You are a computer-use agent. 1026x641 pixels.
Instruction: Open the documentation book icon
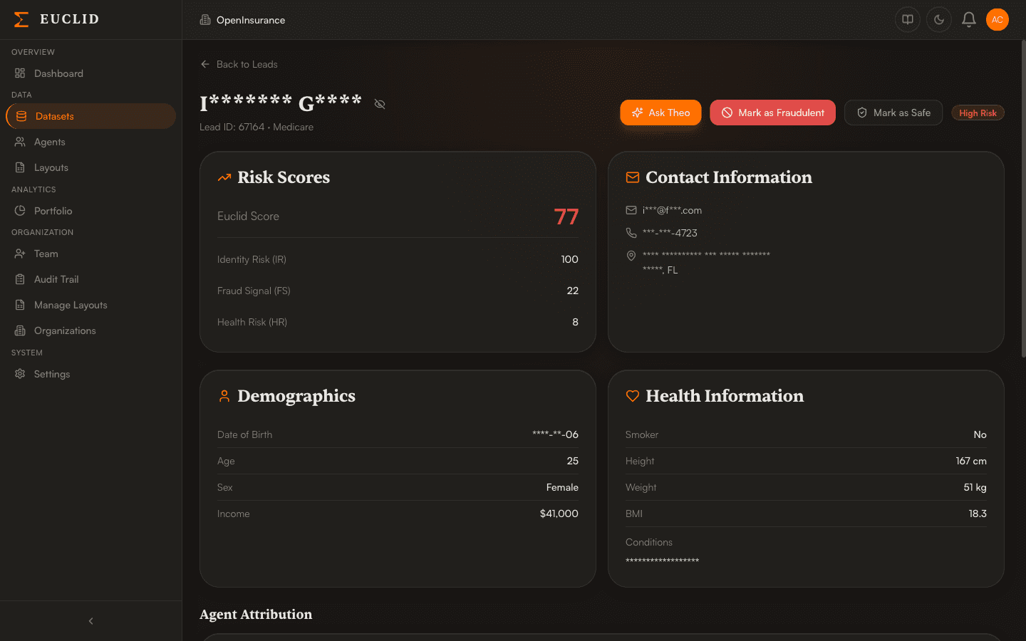[908, 20]
